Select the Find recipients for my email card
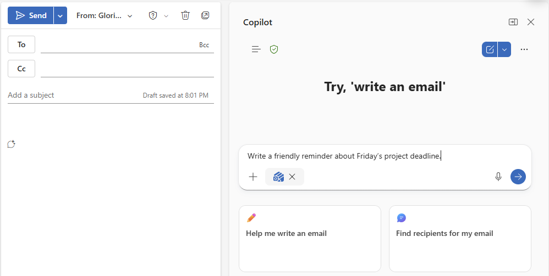This screenshot has height=276, width=549. point(460,239)
